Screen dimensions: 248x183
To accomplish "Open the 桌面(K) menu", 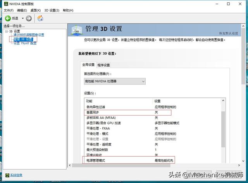I will tap(36, 10).
